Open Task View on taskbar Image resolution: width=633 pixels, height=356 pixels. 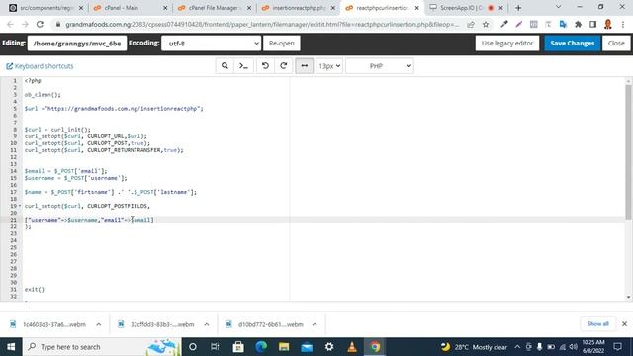[x=215, y=347]
